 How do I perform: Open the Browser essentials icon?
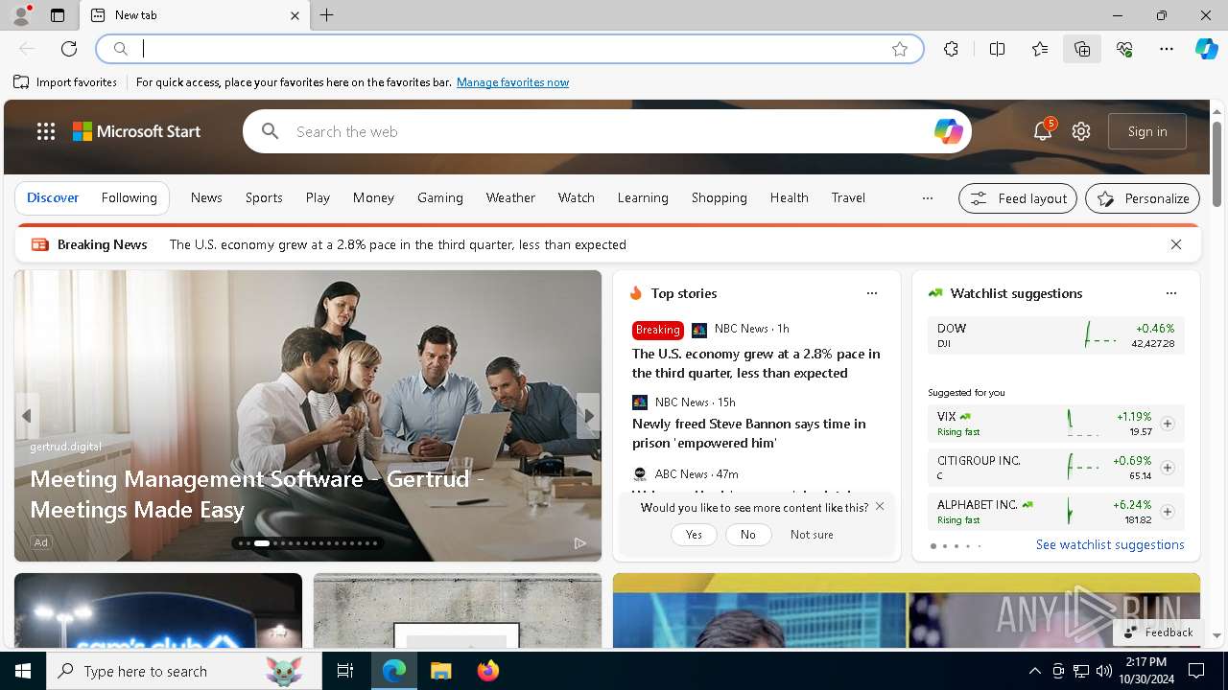coord(1124,49)
